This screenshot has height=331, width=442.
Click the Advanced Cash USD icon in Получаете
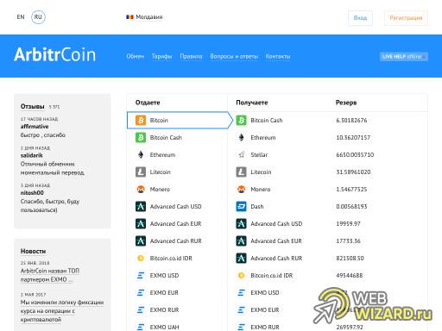(241, 223)
